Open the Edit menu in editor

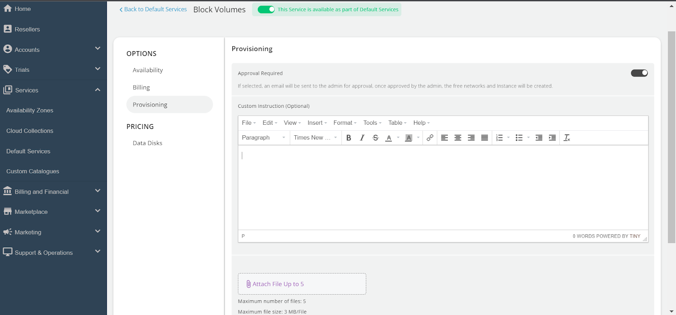coord(270,123)
